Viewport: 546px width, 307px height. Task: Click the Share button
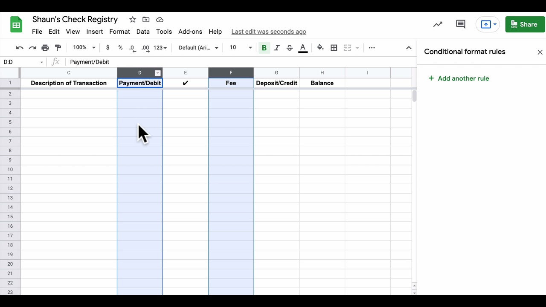tap(525, 24)
